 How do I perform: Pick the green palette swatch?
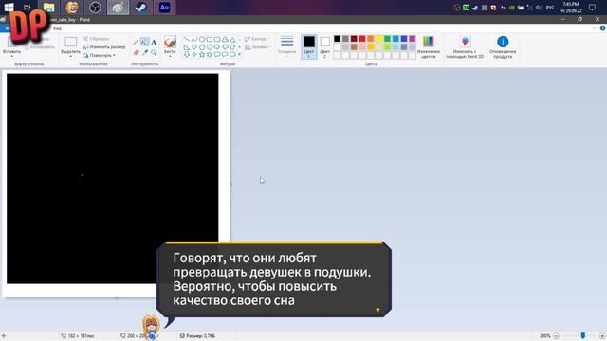[x=388, y=38]
